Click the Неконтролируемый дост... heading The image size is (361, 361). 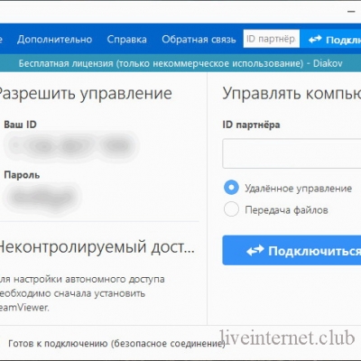pyautogui.click(x=97, y=247)
